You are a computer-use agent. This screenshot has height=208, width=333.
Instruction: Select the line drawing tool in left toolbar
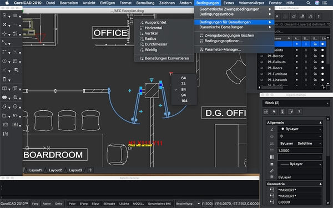(4, 43)
